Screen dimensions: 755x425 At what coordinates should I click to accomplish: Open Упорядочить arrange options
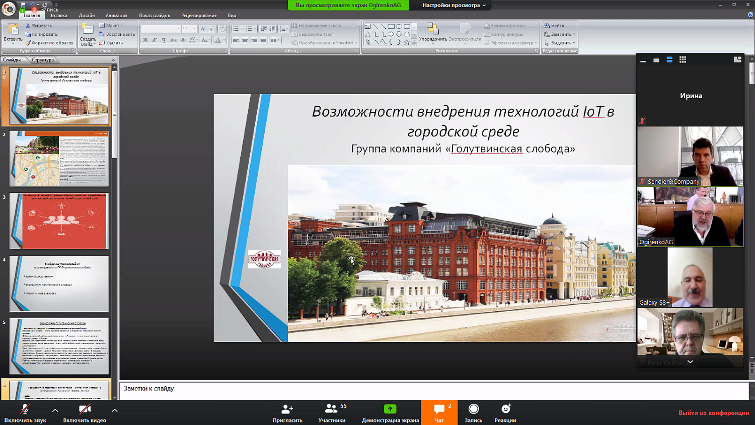(433, 33)
